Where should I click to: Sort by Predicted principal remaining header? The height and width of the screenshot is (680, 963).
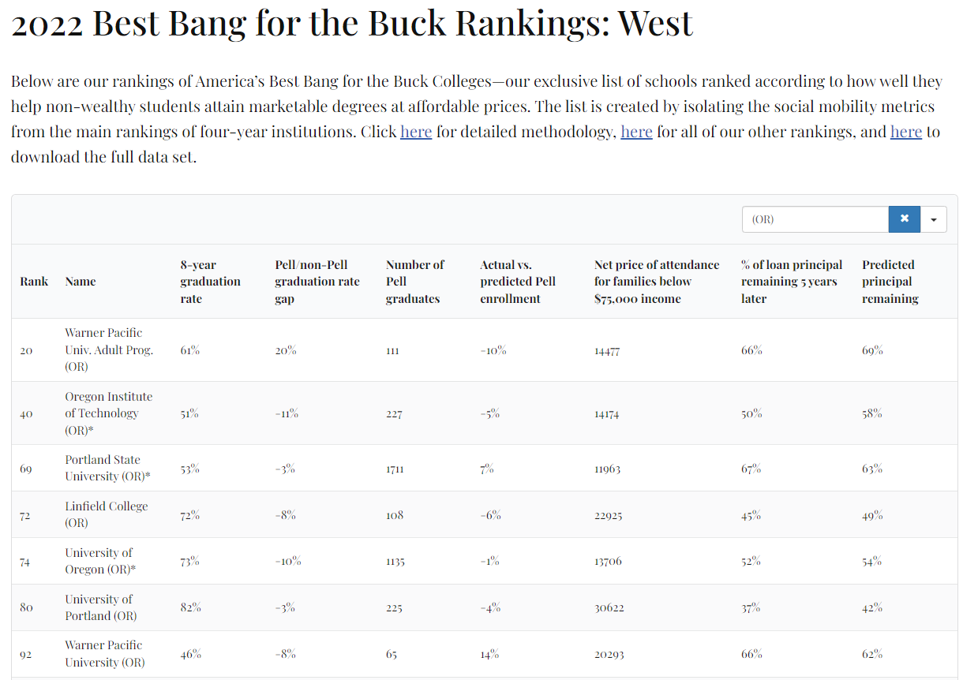click(890, 282)
